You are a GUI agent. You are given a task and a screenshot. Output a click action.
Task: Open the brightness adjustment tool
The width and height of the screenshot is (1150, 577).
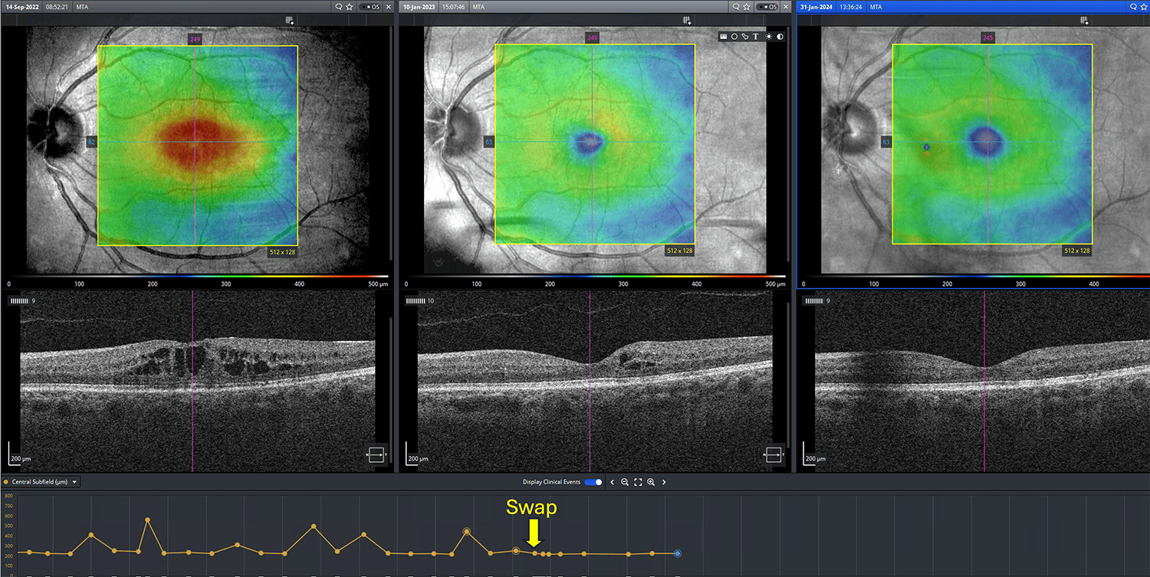pos(768,36)
